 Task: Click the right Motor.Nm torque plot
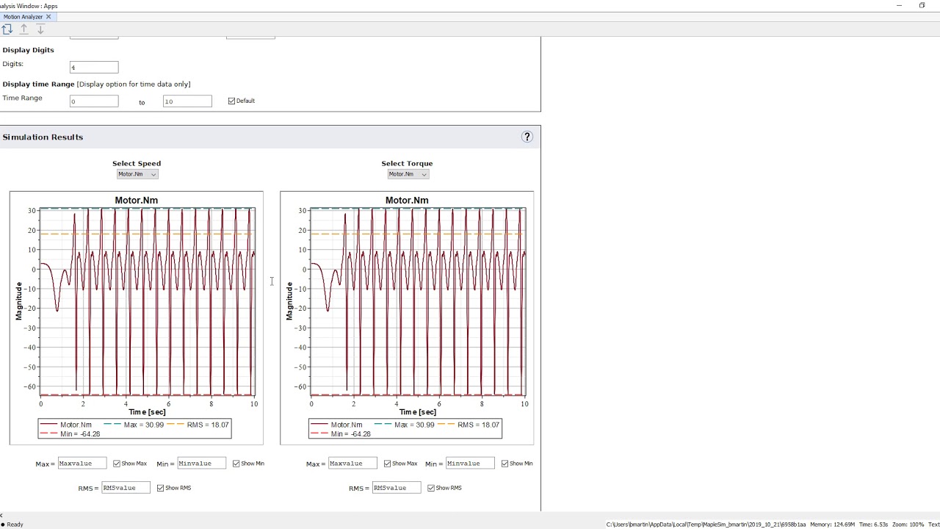pyautogui.click(x=407, y=317)
